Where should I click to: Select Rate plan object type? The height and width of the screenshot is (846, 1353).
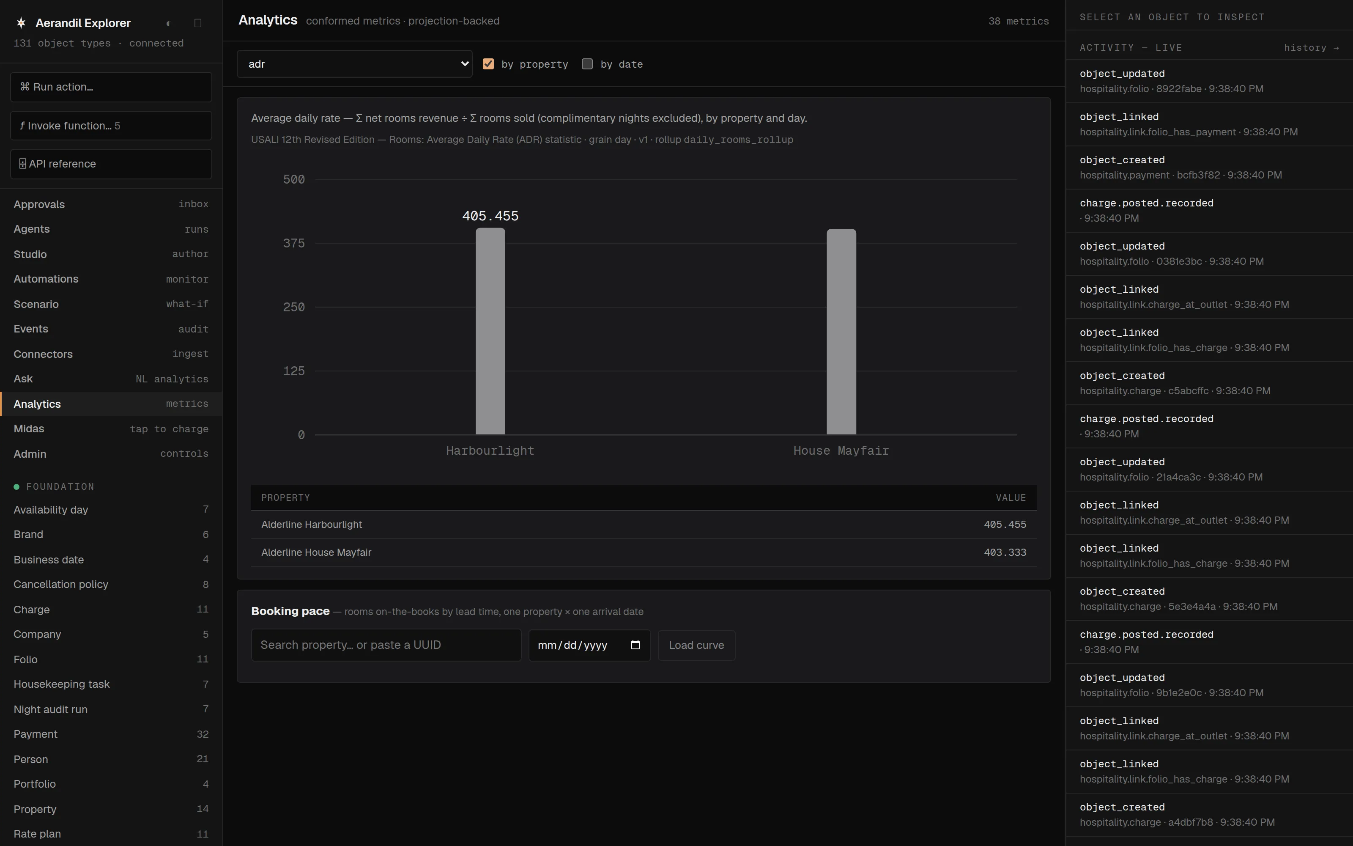click(x=111, y=834)
